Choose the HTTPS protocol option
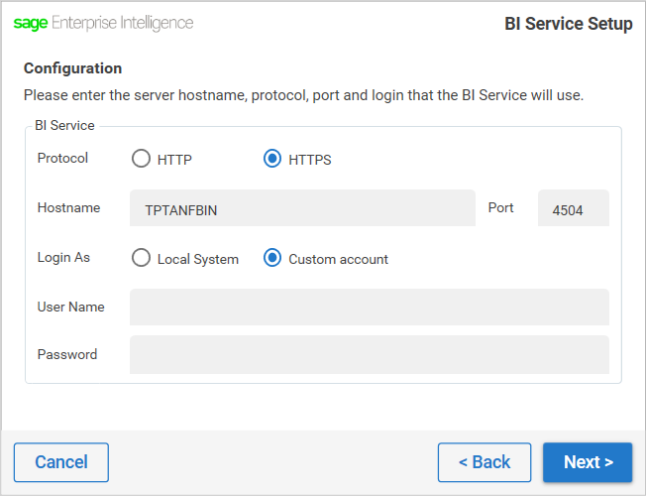Image resolution: width=646 pixels, height=496 pixels. click(272, 159)
